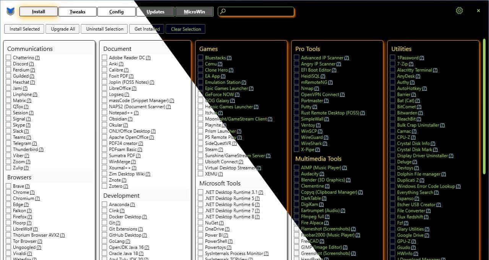The height and width of the screenshot is (260, 489).
Task: Go to the Updates tab
Action: pyautogui.click(x=155, y=12)
